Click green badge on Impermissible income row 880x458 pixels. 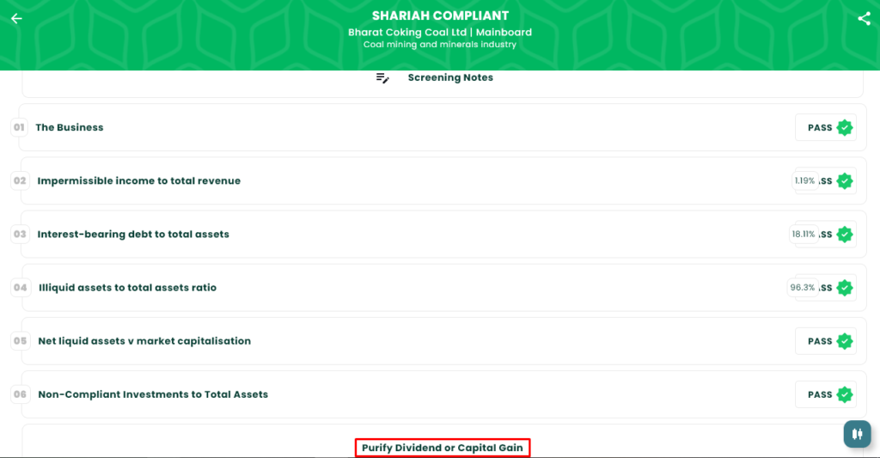point(845,181)
